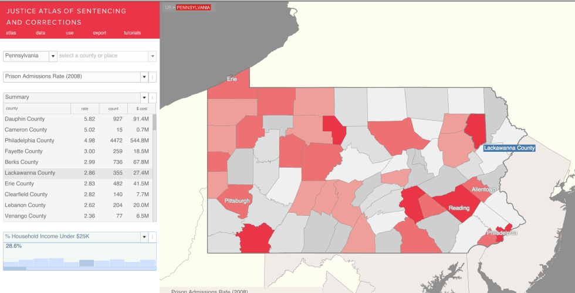This screenshot has height=293, width=575.
Task: Expand % Household Income Under $25K dropdown
Action: [144, 237]
